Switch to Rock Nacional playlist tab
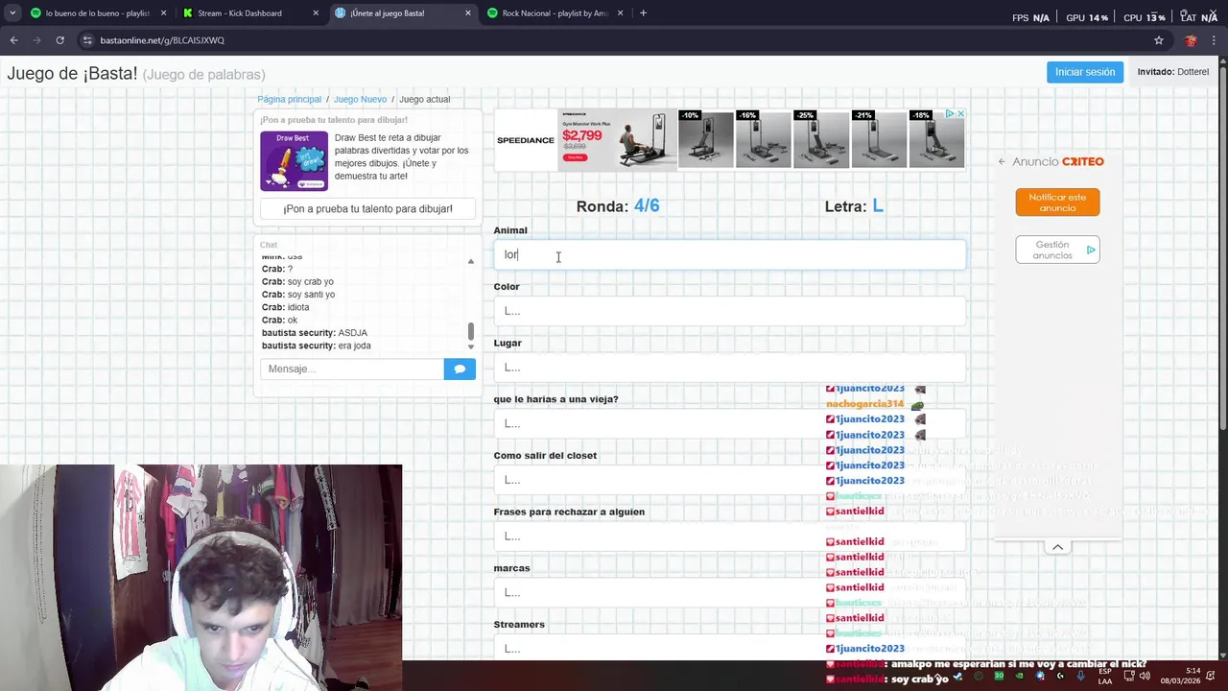1228x691 pixels. pos(555,13)
